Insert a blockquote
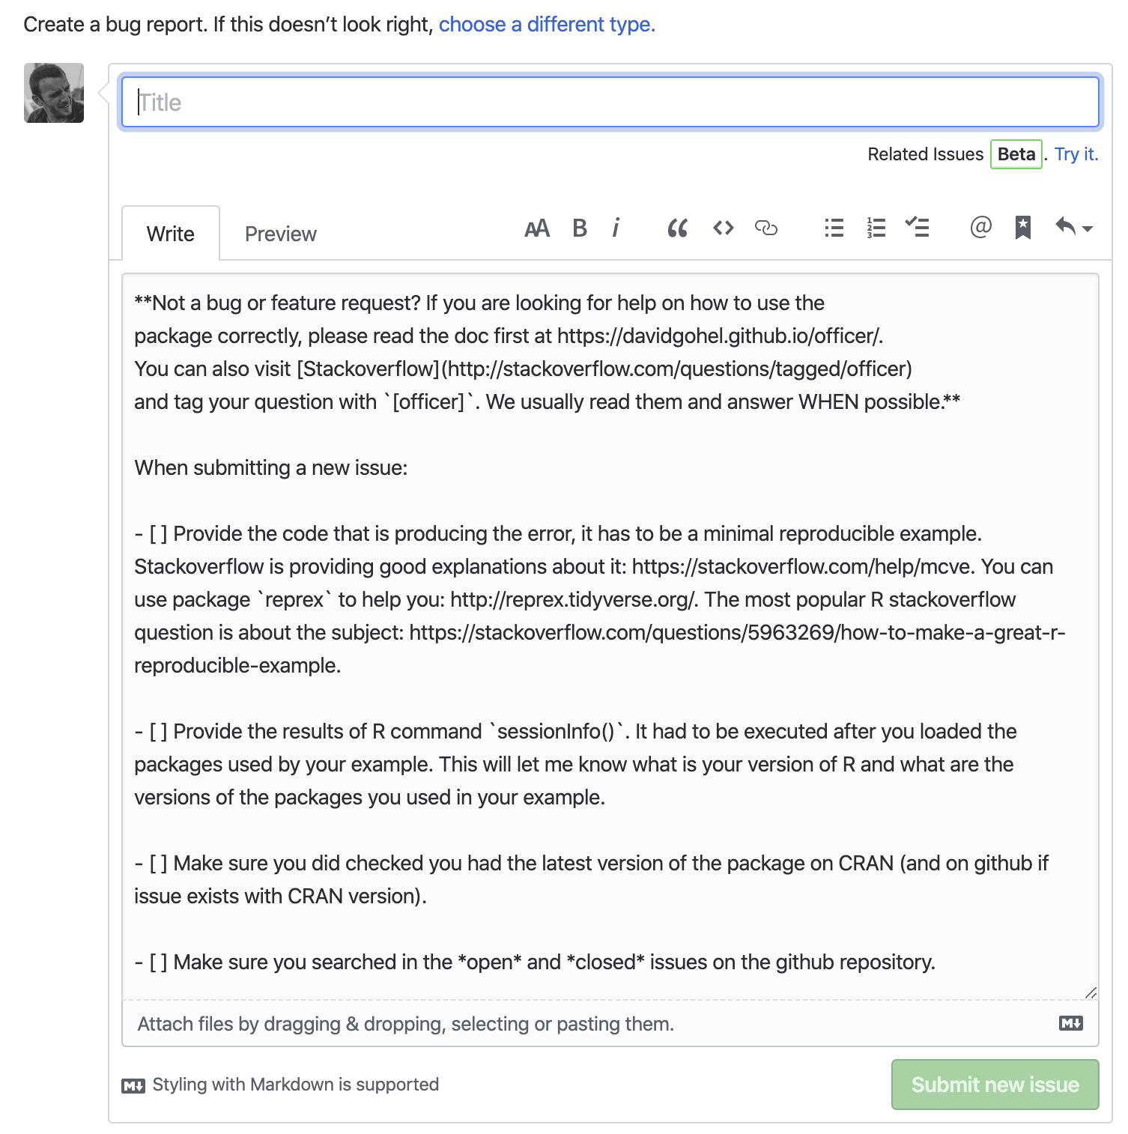This screenshot has height=1134, width=1128. pos(678,228)
